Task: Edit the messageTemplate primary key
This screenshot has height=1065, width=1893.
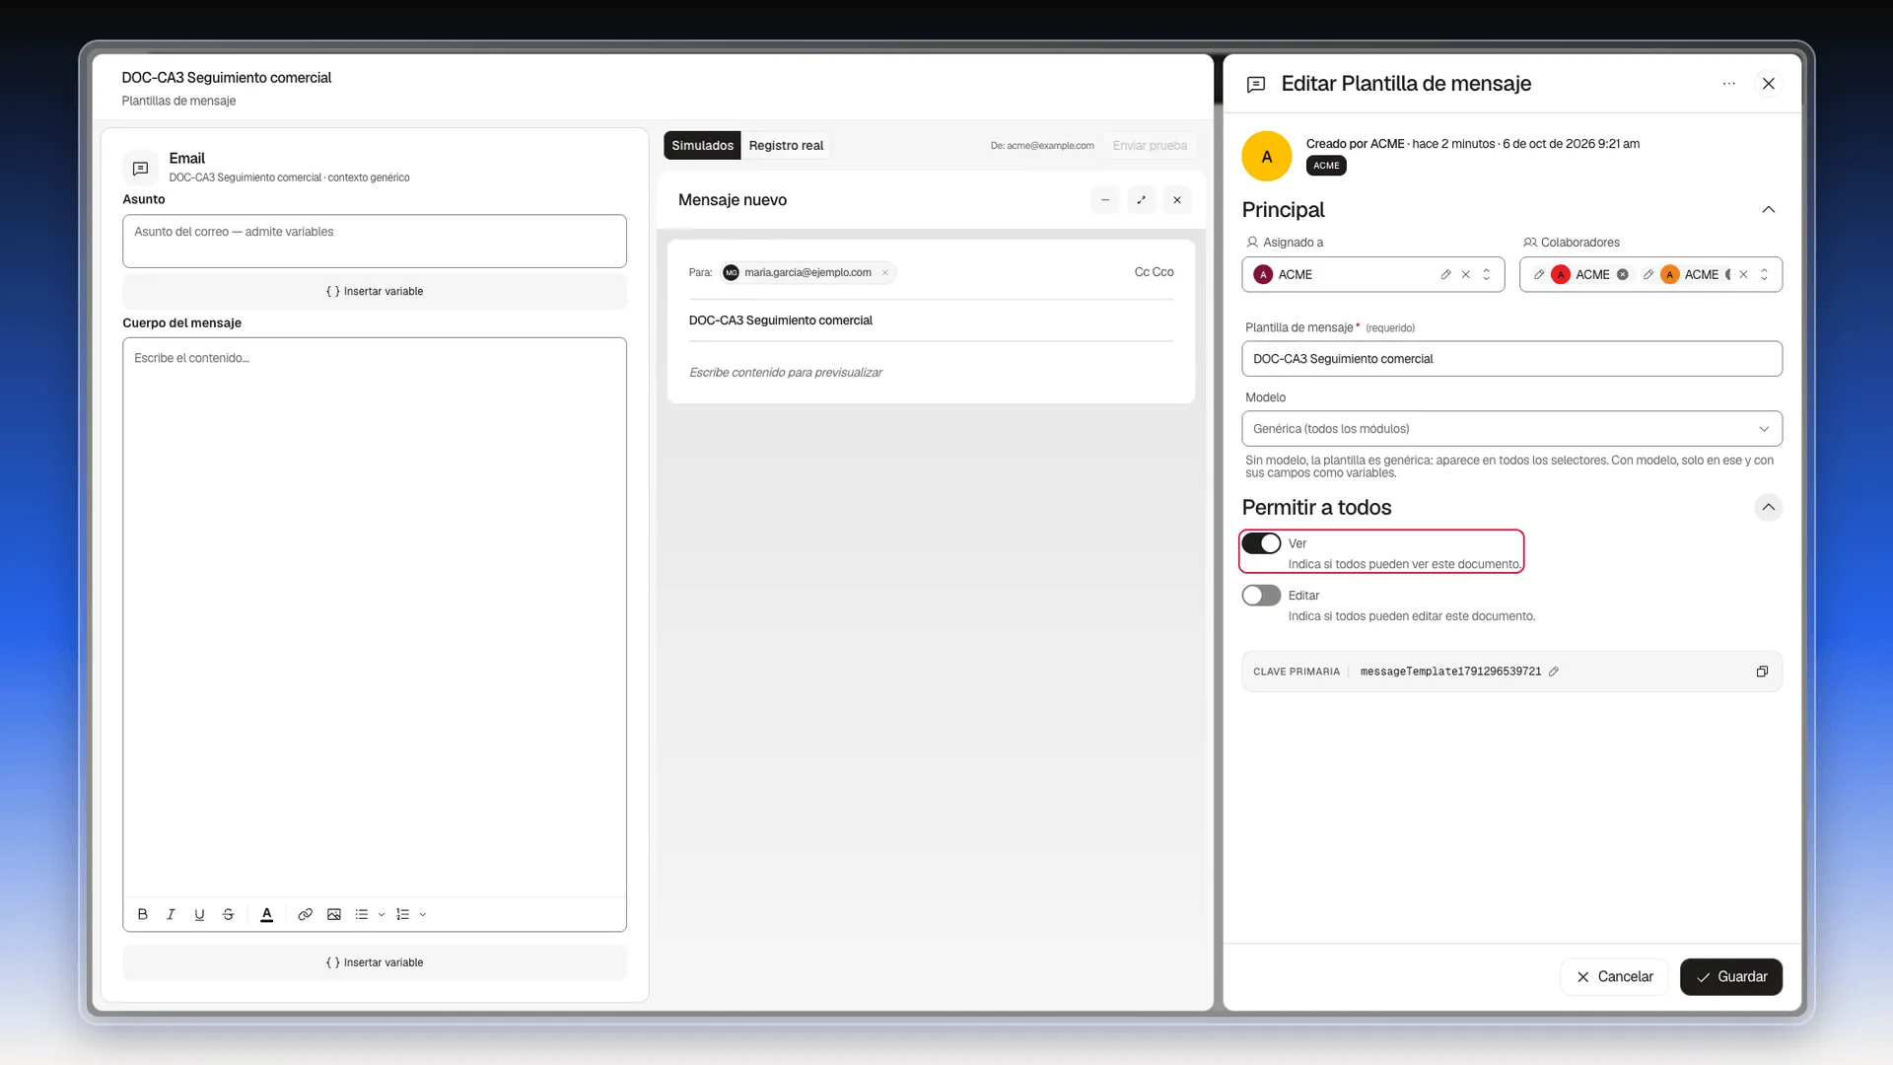Action: (1554, 672)
